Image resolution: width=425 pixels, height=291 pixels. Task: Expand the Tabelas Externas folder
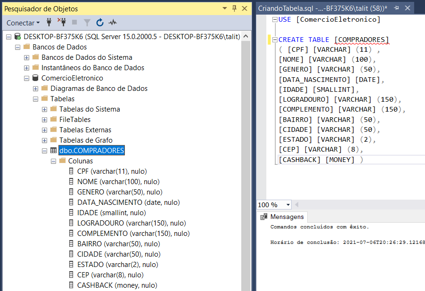(44, 130)
